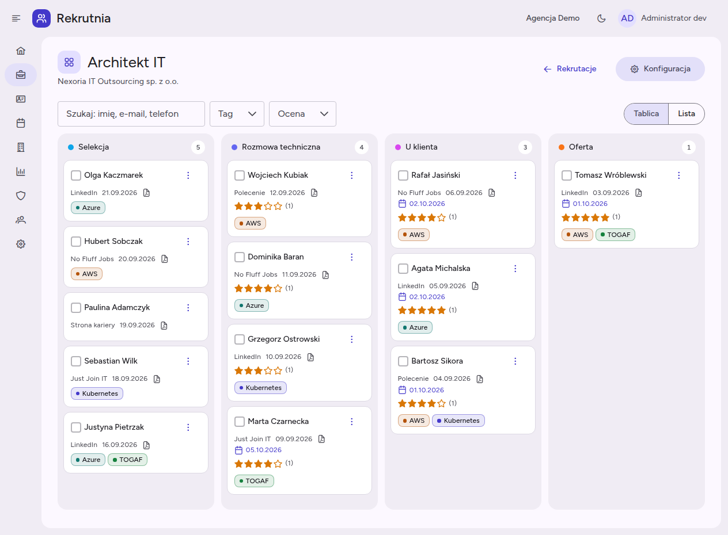Switch to the Lista view
The width and height of the screenshot is (728, 535).
pos(687,114)
